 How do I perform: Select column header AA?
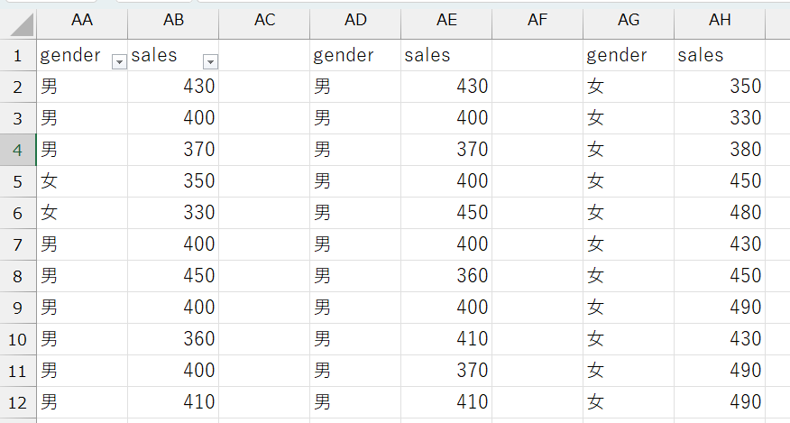(x=81, y=21)
